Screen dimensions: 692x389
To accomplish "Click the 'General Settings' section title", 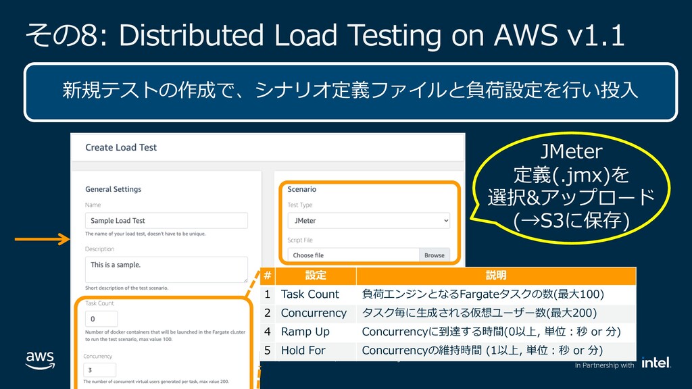I will [x=114, y=189].
